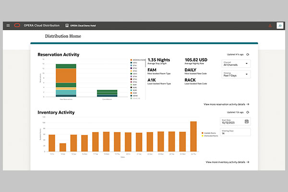
Task: Click the 'Inventory Activity' section heading
Action: pyautogui.click(x=56, y=112)
